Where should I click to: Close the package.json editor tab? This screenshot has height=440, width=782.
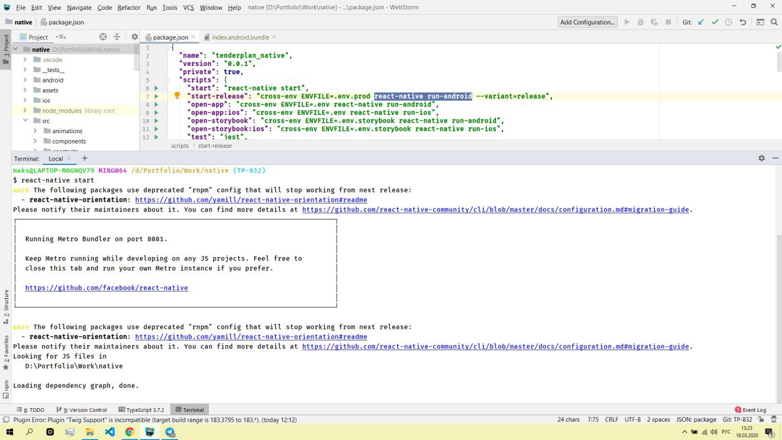click(x=194, y=37)
